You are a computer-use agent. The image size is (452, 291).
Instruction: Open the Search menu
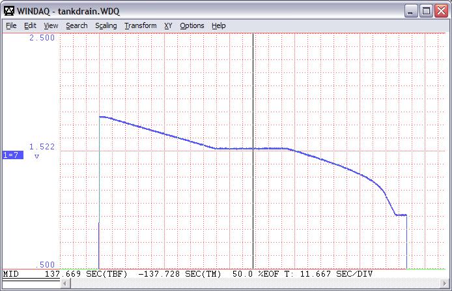click(x=76, y=25)
